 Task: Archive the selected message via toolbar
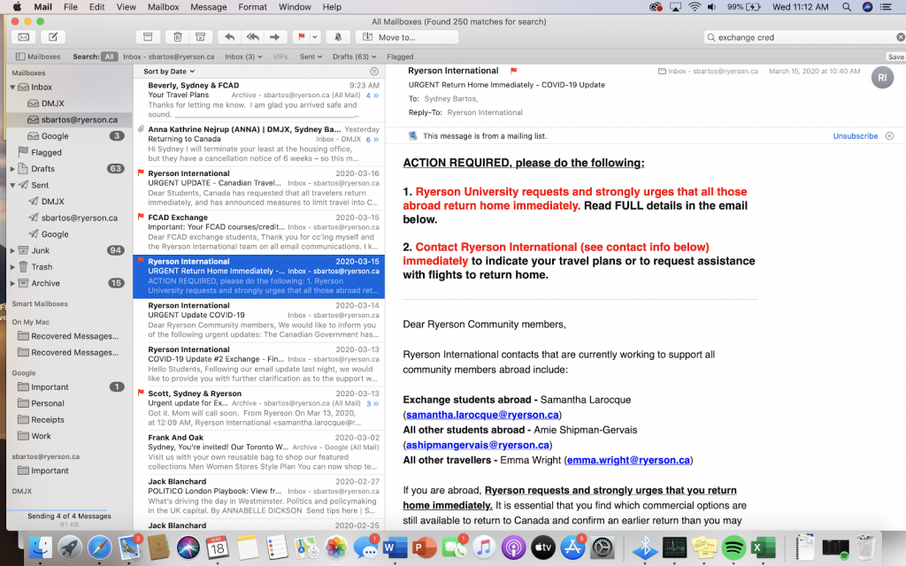[x=148, y=37]
